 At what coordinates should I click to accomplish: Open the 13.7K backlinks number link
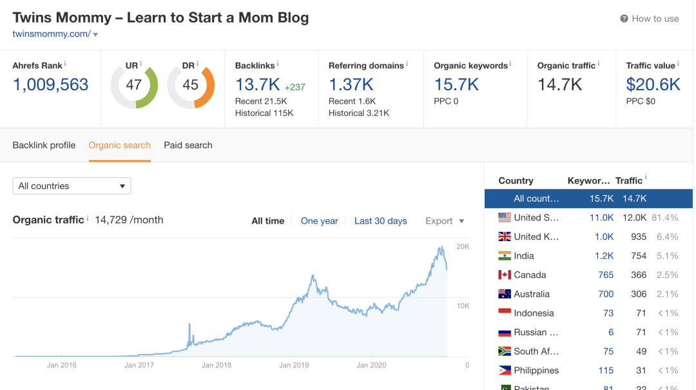click(257, 85)
